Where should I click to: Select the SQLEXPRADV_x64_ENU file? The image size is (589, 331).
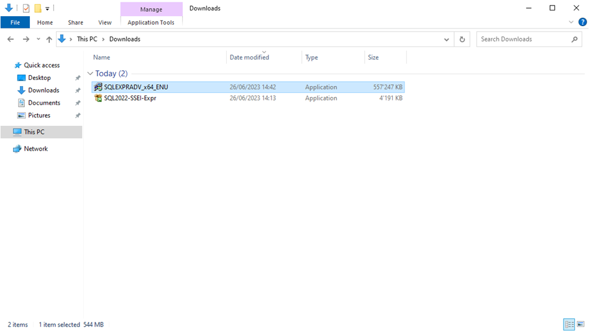click(248, 87)
